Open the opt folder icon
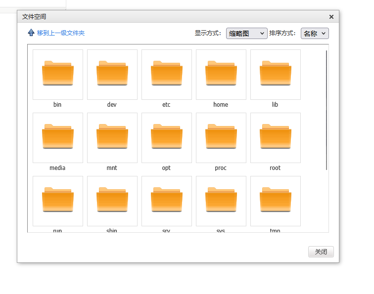The image size is (374, 294). (x=167, y=137)
